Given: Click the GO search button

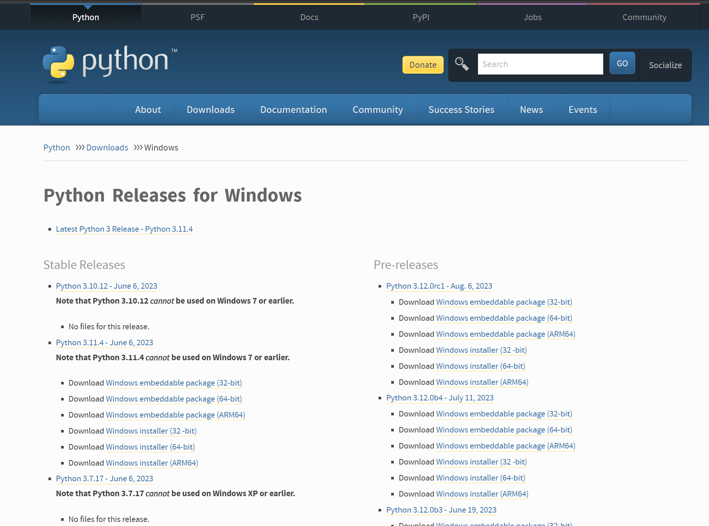Looking at the screenshot, I should [x=622, y=63].
